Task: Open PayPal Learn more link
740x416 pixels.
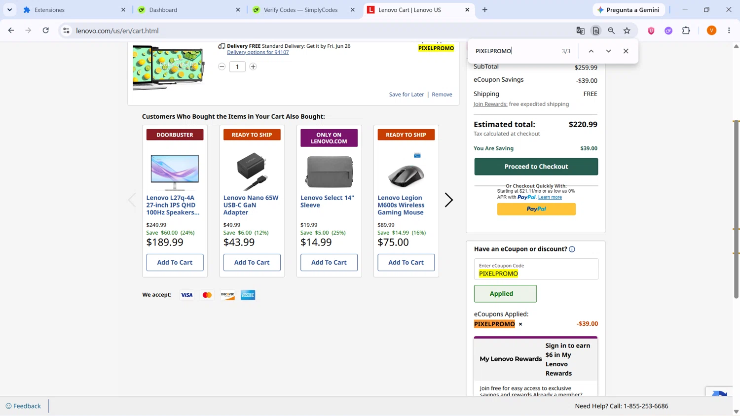Action: [x=550, y=197]
